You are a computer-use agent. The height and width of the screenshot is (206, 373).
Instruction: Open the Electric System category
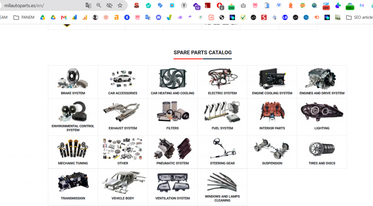click(222, 82)
